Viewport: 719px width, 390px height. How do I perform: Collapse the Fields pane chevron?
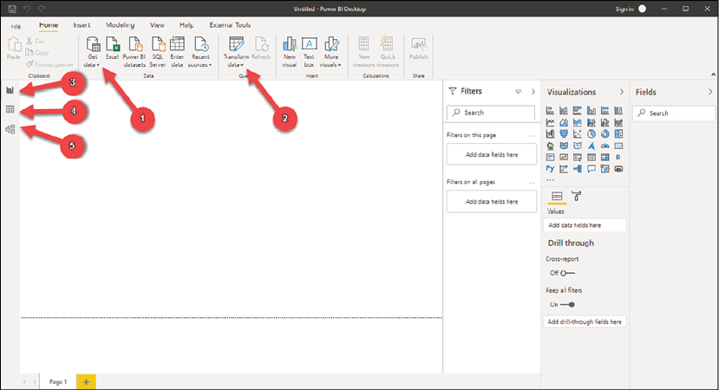coord(710,92)
